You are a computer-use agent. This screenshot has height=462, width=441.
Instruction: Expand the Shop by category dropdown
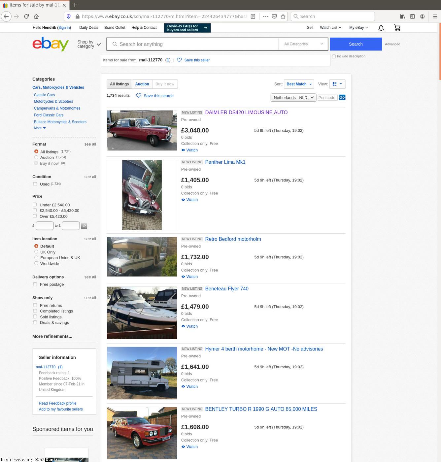click(89, 44)
